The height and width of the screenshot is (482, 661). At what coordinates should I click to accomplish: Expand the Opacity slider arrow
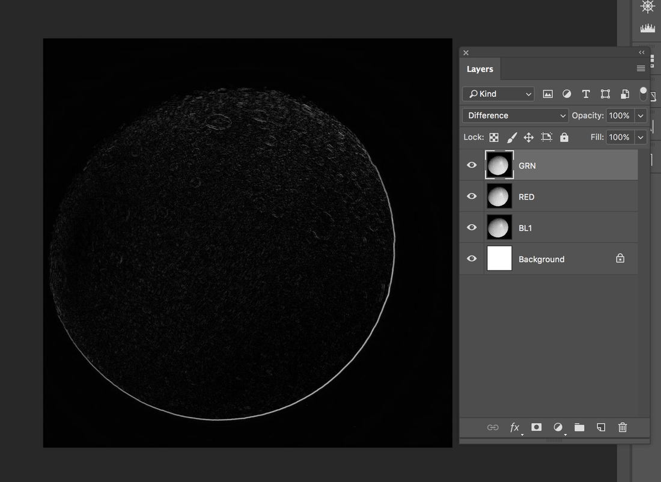click(641, 115)
